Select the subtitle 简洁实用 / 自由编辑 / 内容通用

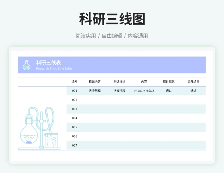(112, 36)
